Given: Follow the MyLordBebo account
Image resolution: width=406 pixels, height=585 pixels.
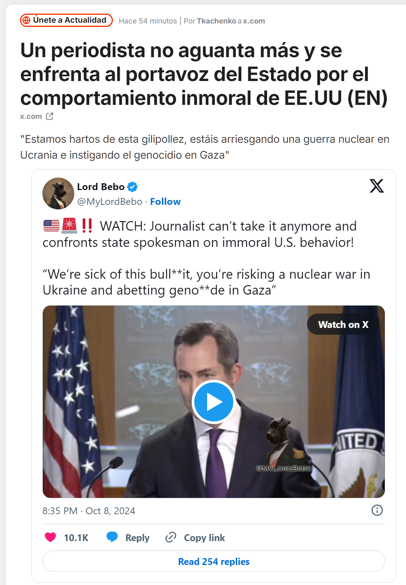Looking at the screenshot, I should click(x=165, y=201).
